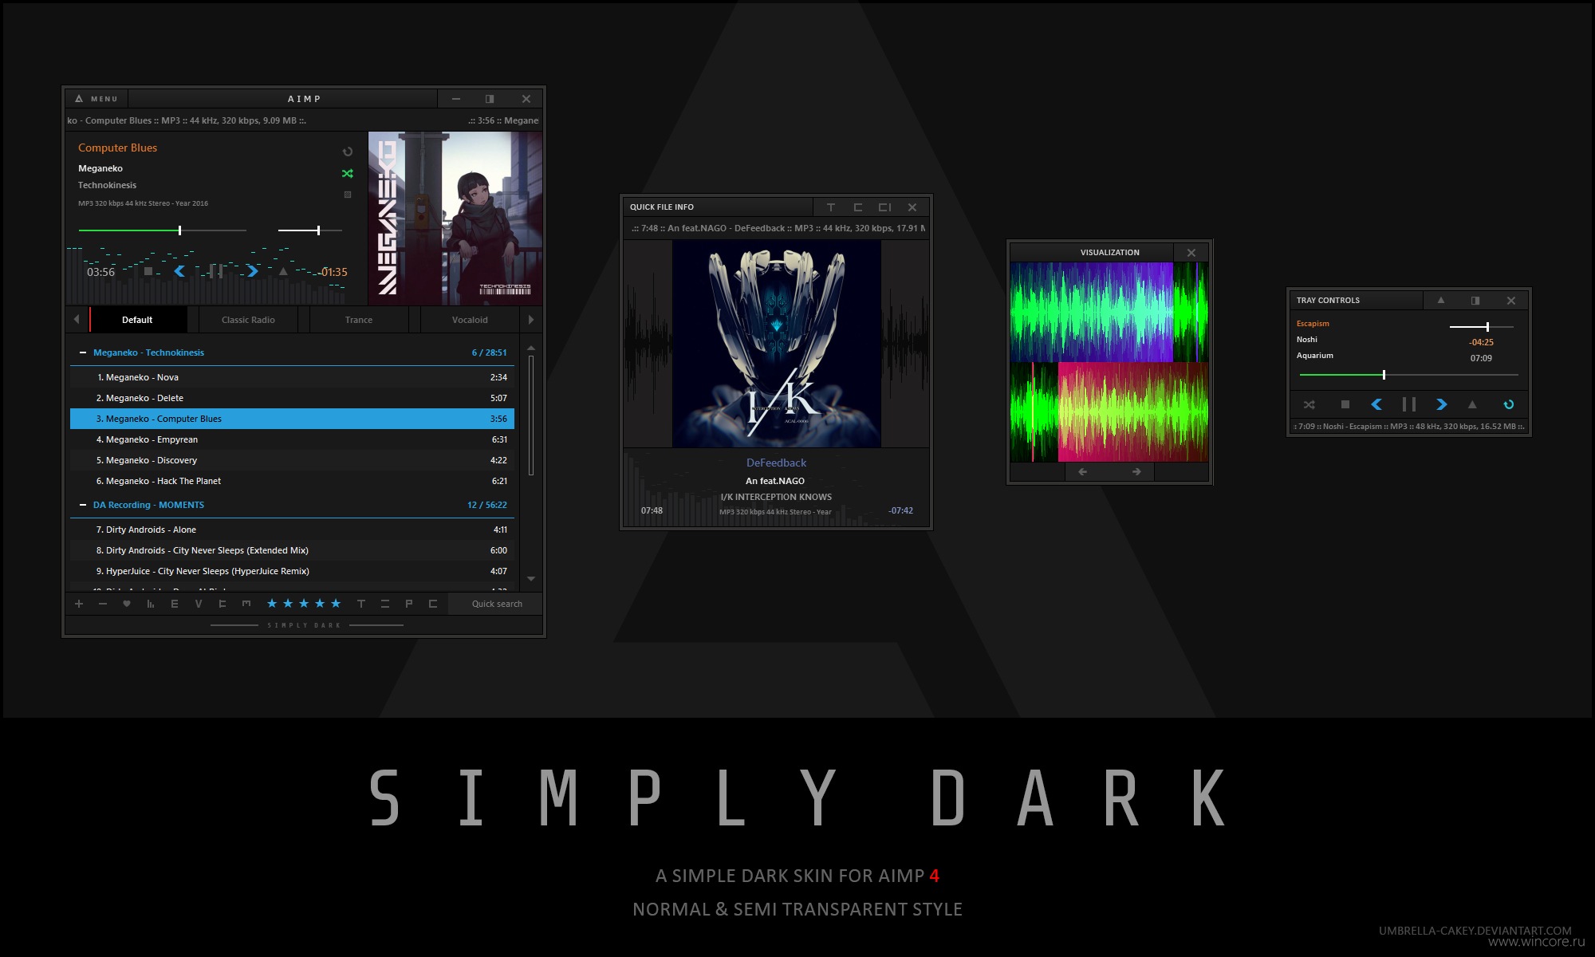This screenshot has height=957, width=1595.
Task: Stop playback in Tray Controls
Action: tap(1345, 404)
